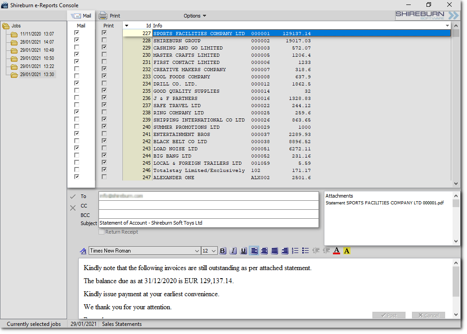Viewport: 467px width, 334px height.
Task: Apply bulleted list formatting
Action: point(305,251)
